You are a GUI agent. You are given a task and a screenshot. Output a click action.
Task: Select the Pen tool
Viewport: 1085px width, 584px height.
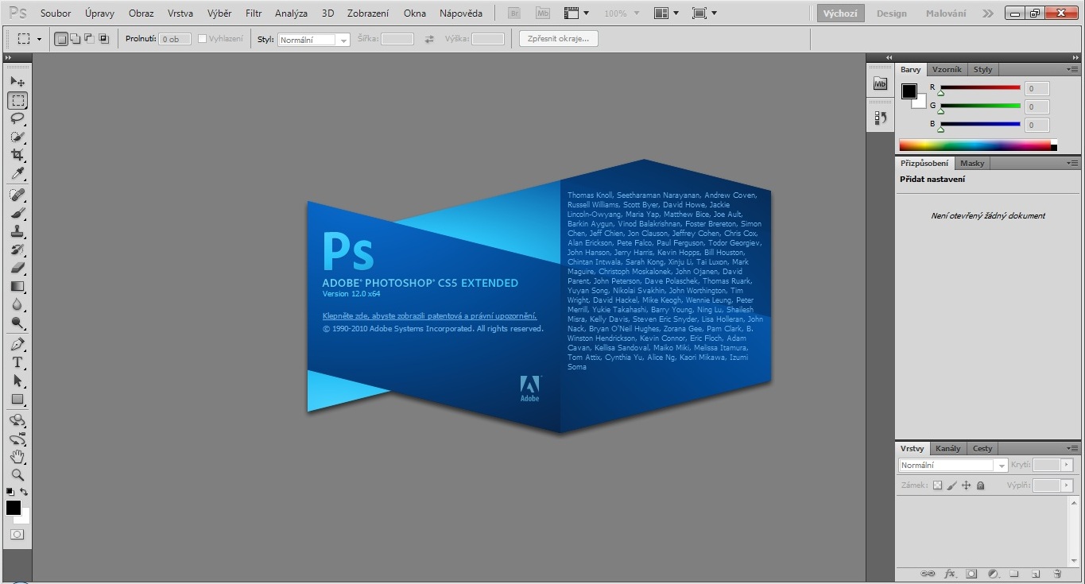coord(17,344)
